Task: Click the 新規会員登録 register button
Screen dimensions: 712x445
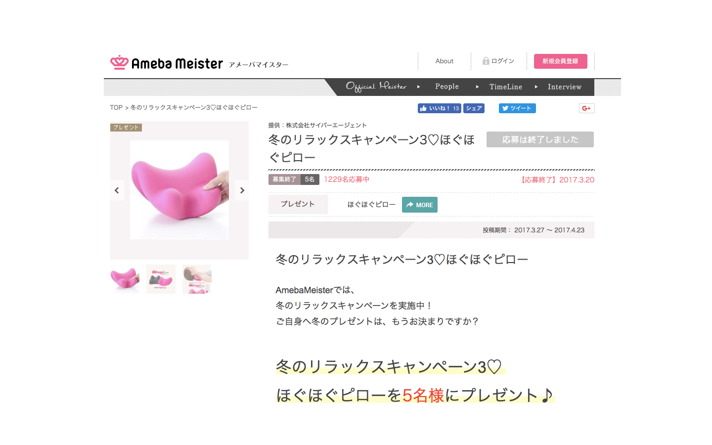Action: click(561, 61)
